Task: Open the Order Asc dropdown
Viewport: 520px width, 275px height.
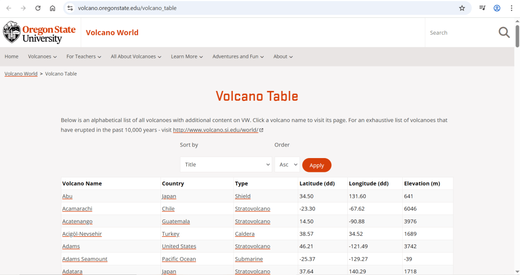Action: (x=287, y=165)
